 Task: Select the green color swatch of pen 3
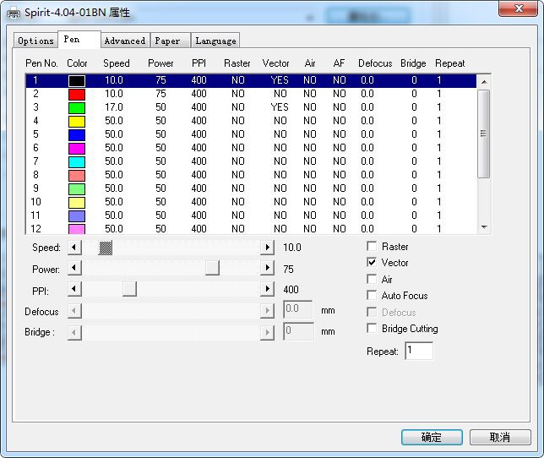point(77,108)
